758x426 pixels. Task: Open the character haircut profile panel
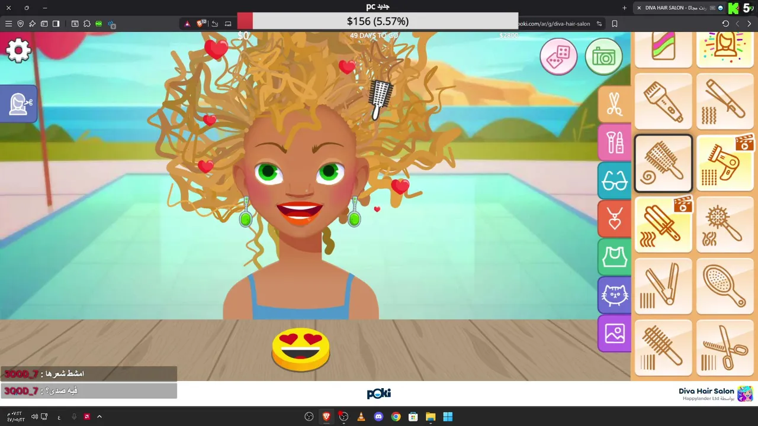pyautogui.click(x=19, y=104)
